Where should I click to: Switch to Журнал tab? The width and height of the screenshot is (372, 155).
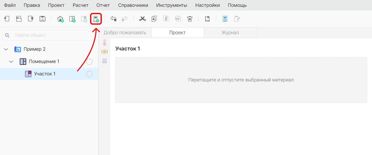[230, 33]
